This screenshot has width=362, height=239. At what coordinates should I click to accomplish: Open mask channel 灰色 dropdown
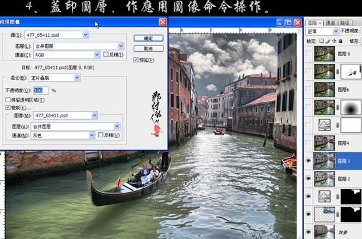(92, 135)
